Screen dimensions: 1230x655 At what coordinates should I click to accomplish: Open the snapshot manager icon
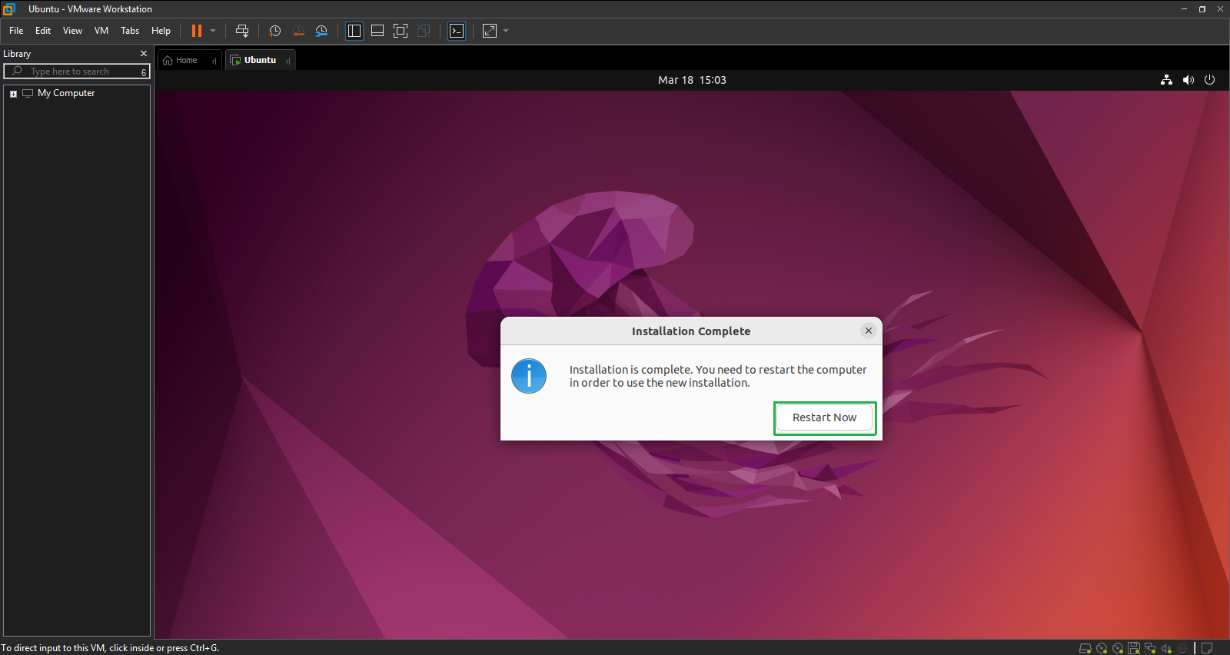[321, 31]
